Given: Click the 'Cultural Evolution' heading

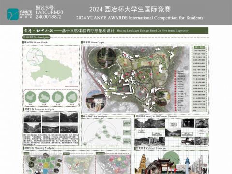Looking at the screenshot, I should [150, 148].
